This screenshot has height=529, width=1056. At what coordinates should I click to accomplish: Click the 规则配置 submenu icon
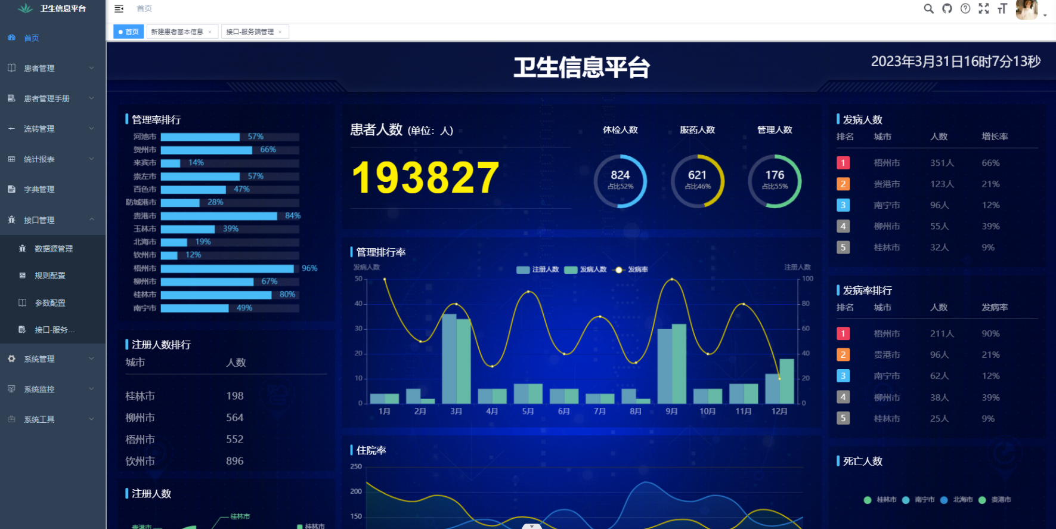tap(22, 276)
